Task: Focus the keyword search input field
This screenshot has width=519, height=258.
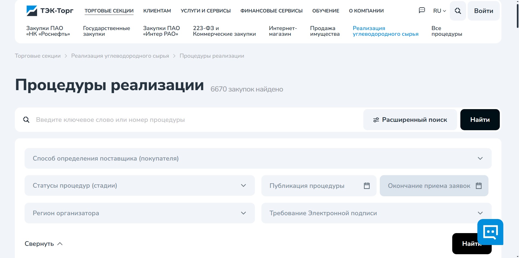Action: (197, 120)
